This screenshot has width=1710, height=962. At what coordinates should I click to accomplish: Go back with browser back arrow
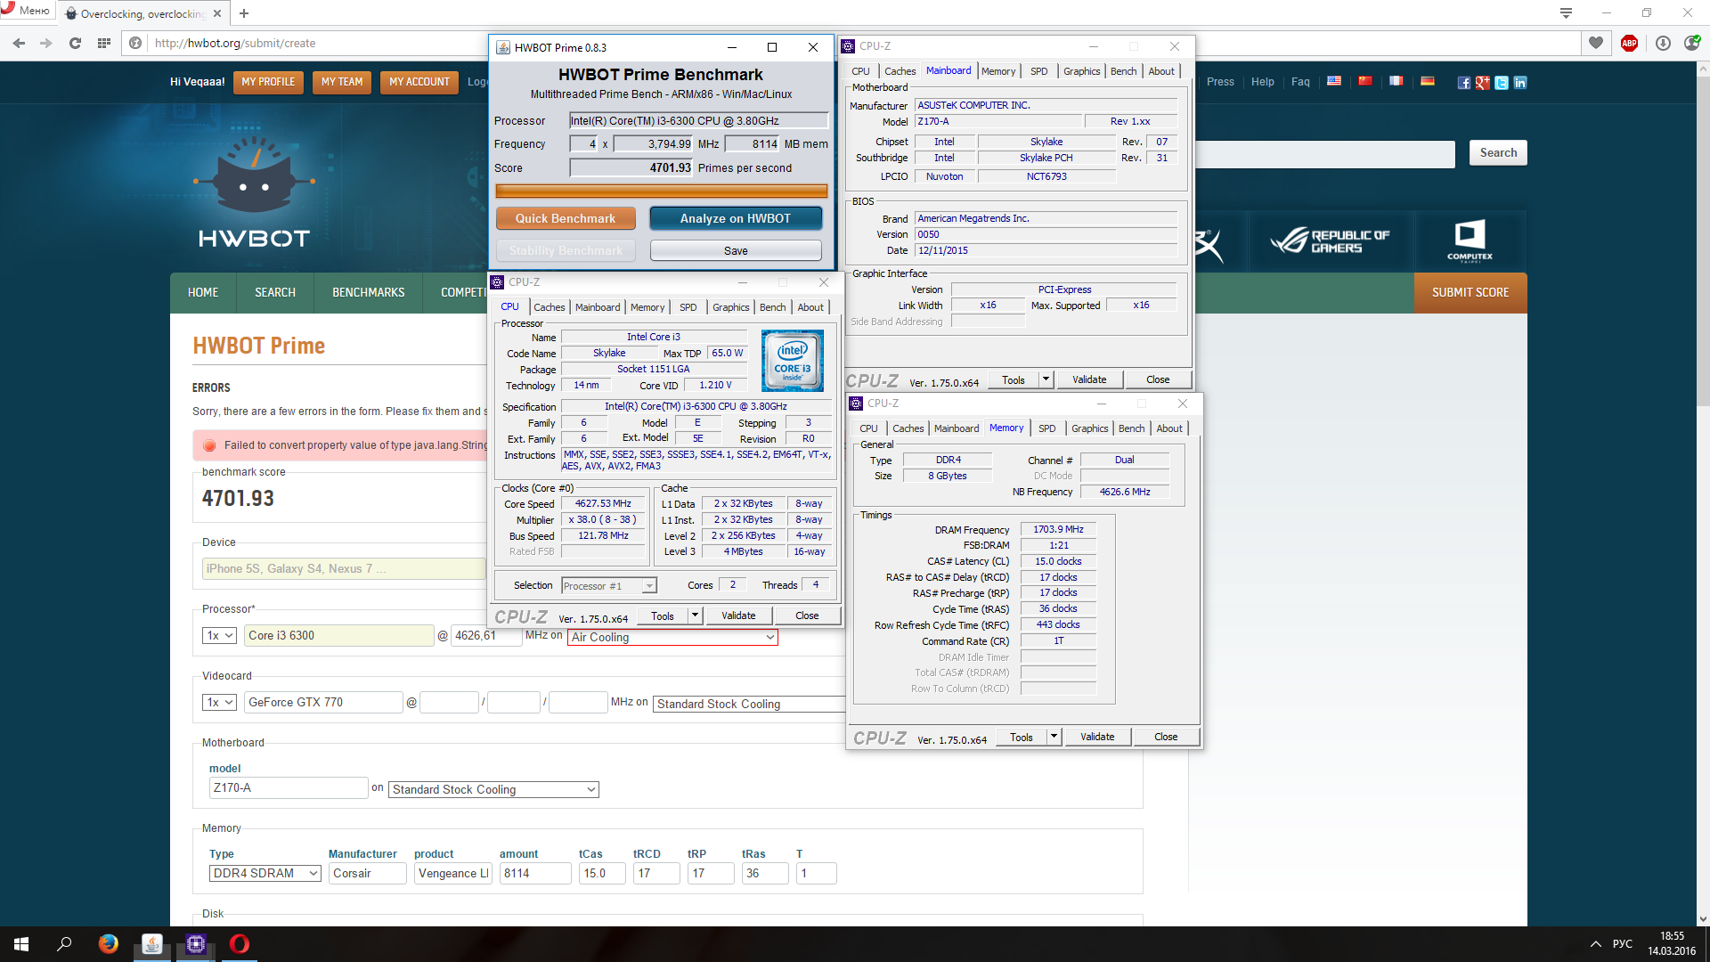coord(19,43)
